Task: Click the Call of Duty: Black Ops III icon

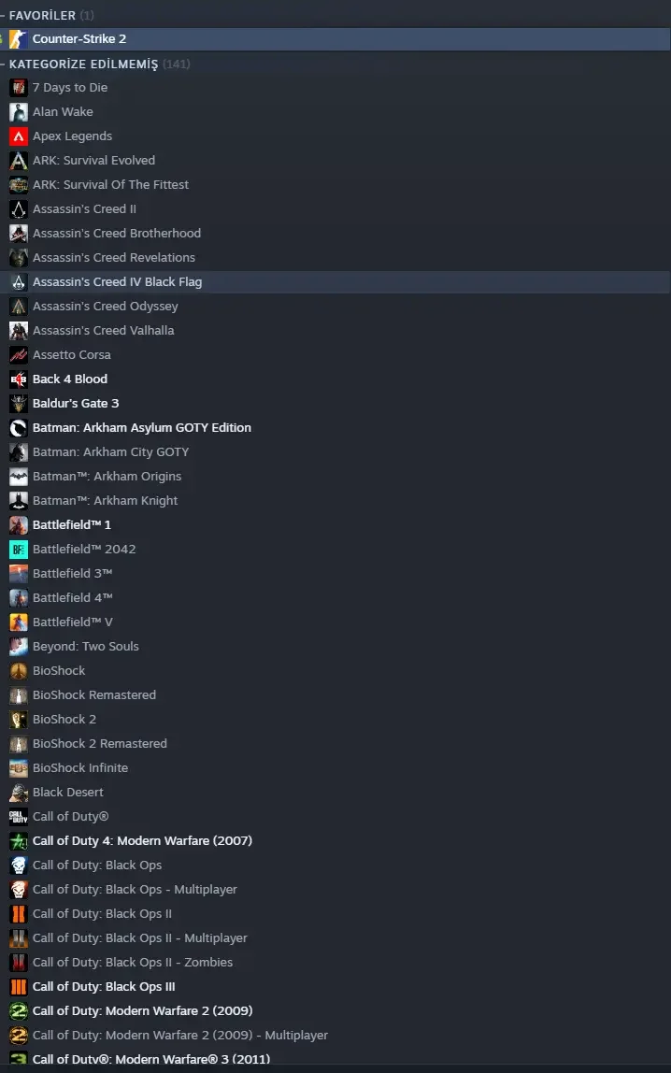Action: (19, 986)
